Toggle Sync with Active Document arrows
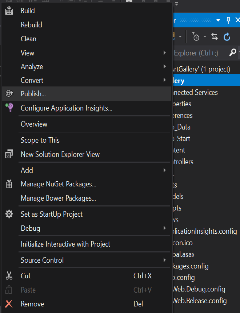 (x=215, y=37)
